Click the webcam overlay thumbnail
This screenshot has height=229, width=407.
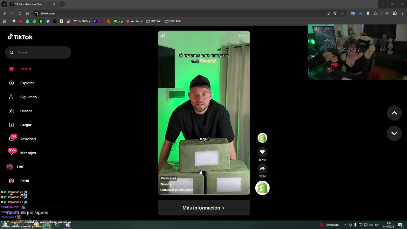[357, 52]
